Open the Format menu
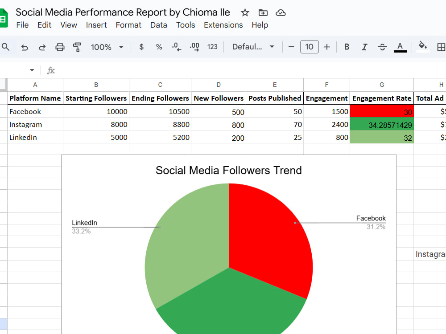 pyautogui.click(x=128, y=25)
